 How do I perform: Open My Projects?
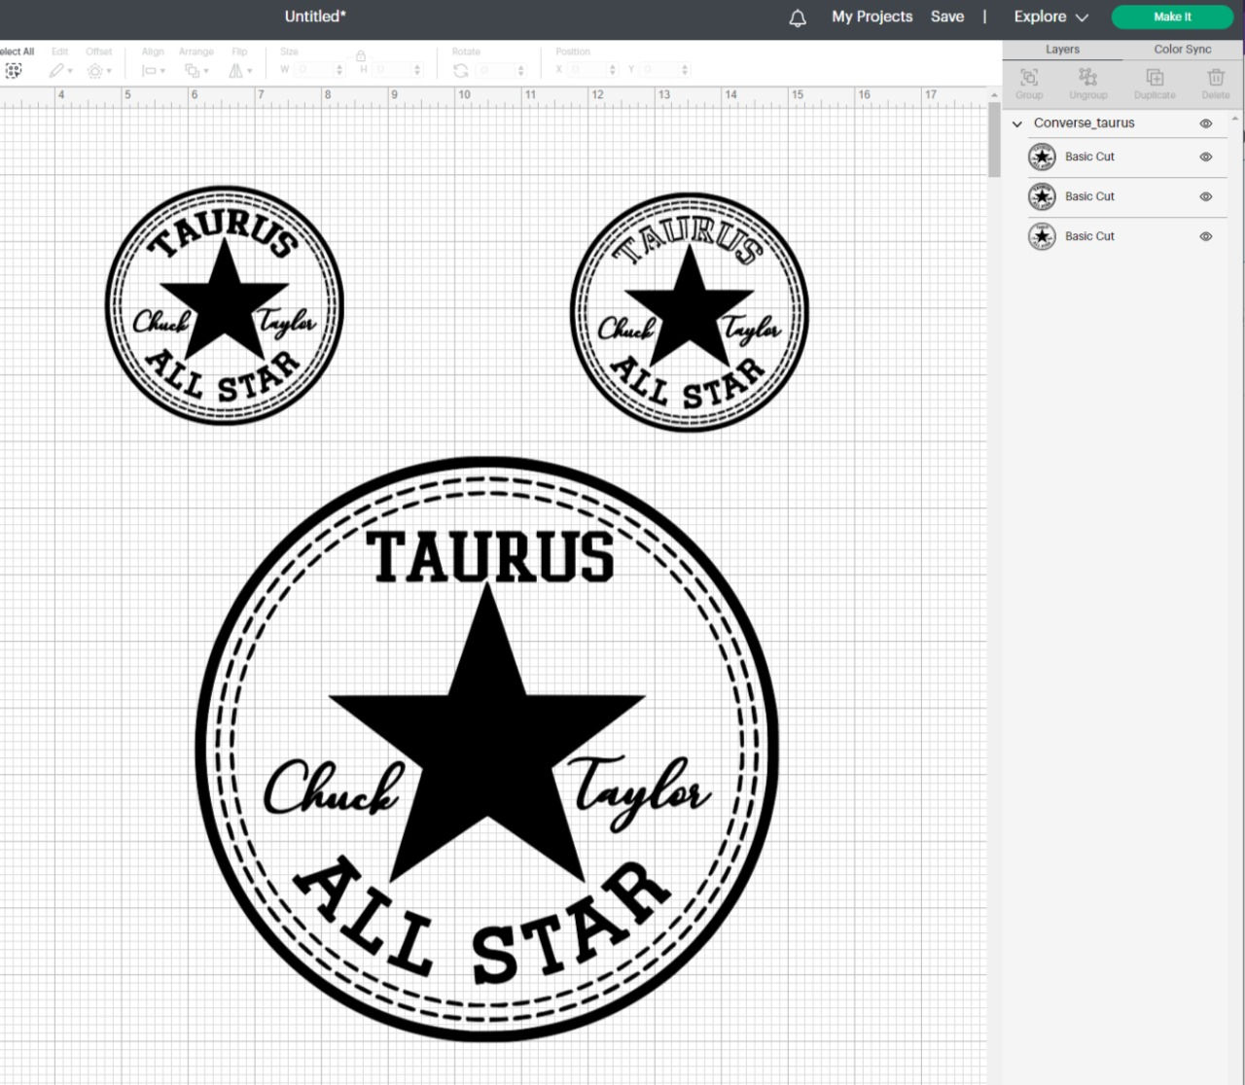coord(871,17)
